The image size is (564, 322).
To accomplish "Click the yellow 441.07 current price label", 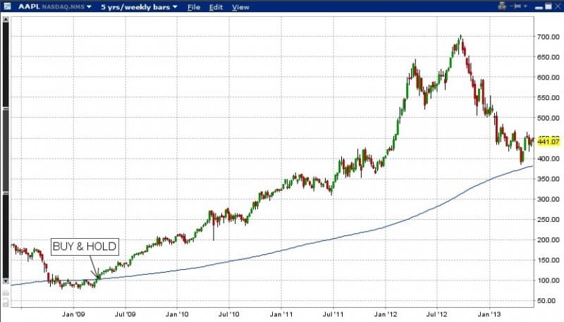I will [548, 141].
